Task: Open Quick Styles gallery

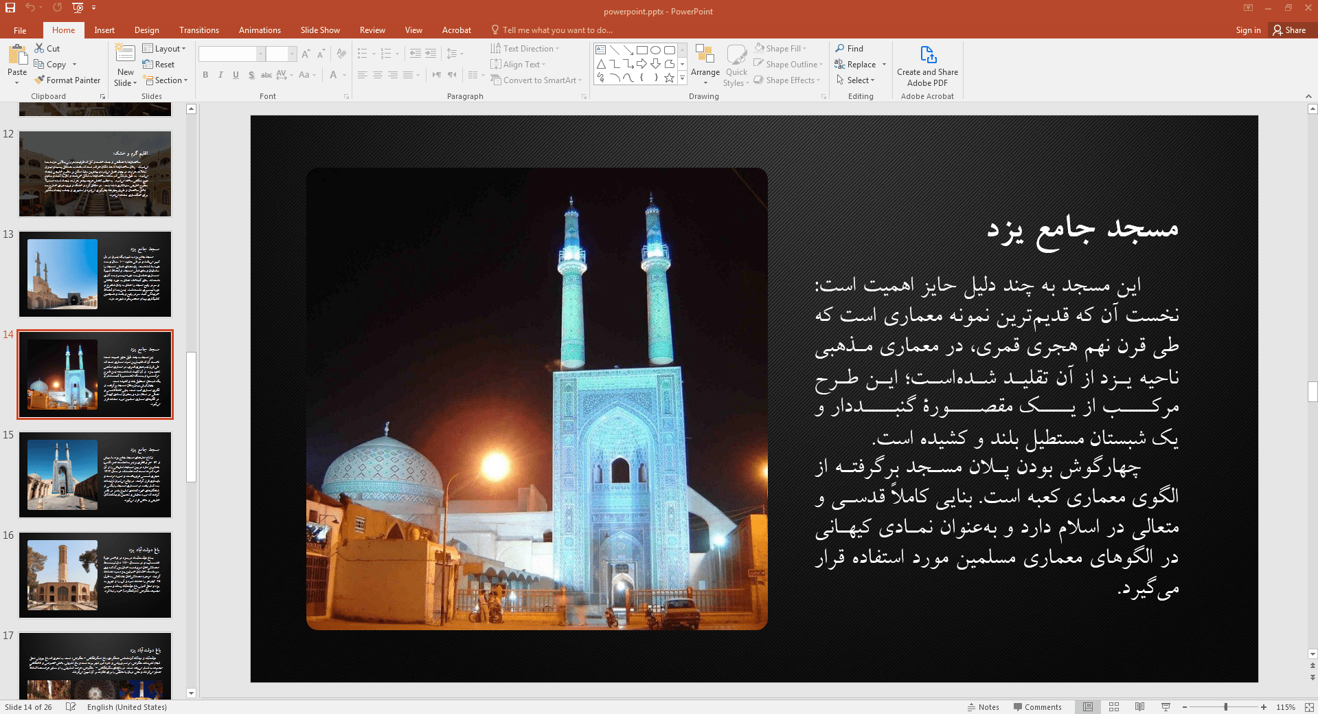Action: pos(736,65)
